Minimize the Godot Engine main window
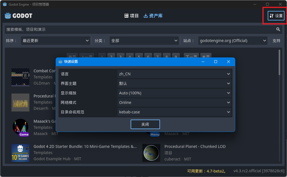287x177 pixels. coord(255,4)
